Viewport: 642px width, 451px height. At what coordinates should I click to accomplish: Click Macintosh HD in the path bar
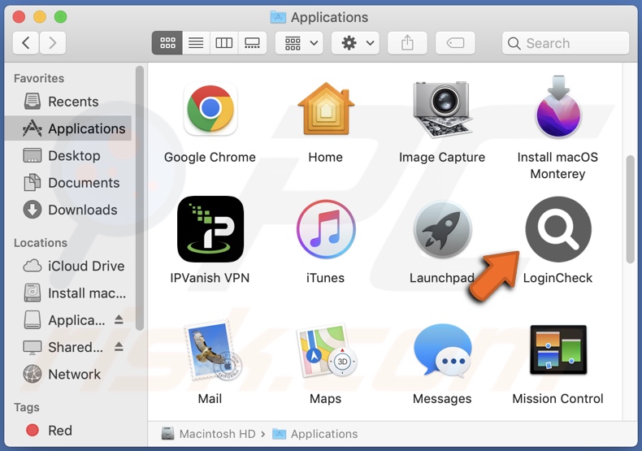point(208,434)
